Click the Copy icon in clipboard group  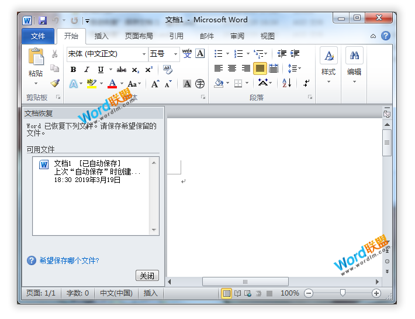[x=55, y=68]
